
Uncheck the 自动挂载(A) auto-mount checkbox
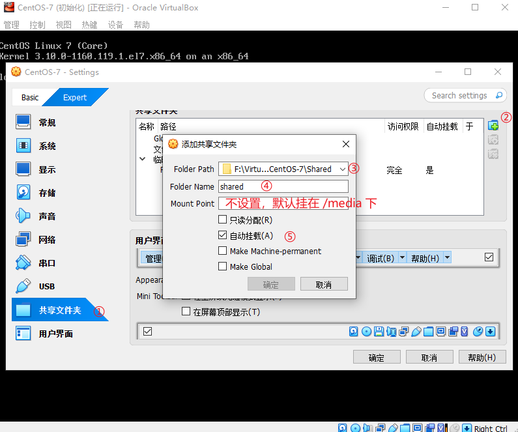(x=222, y=235)
